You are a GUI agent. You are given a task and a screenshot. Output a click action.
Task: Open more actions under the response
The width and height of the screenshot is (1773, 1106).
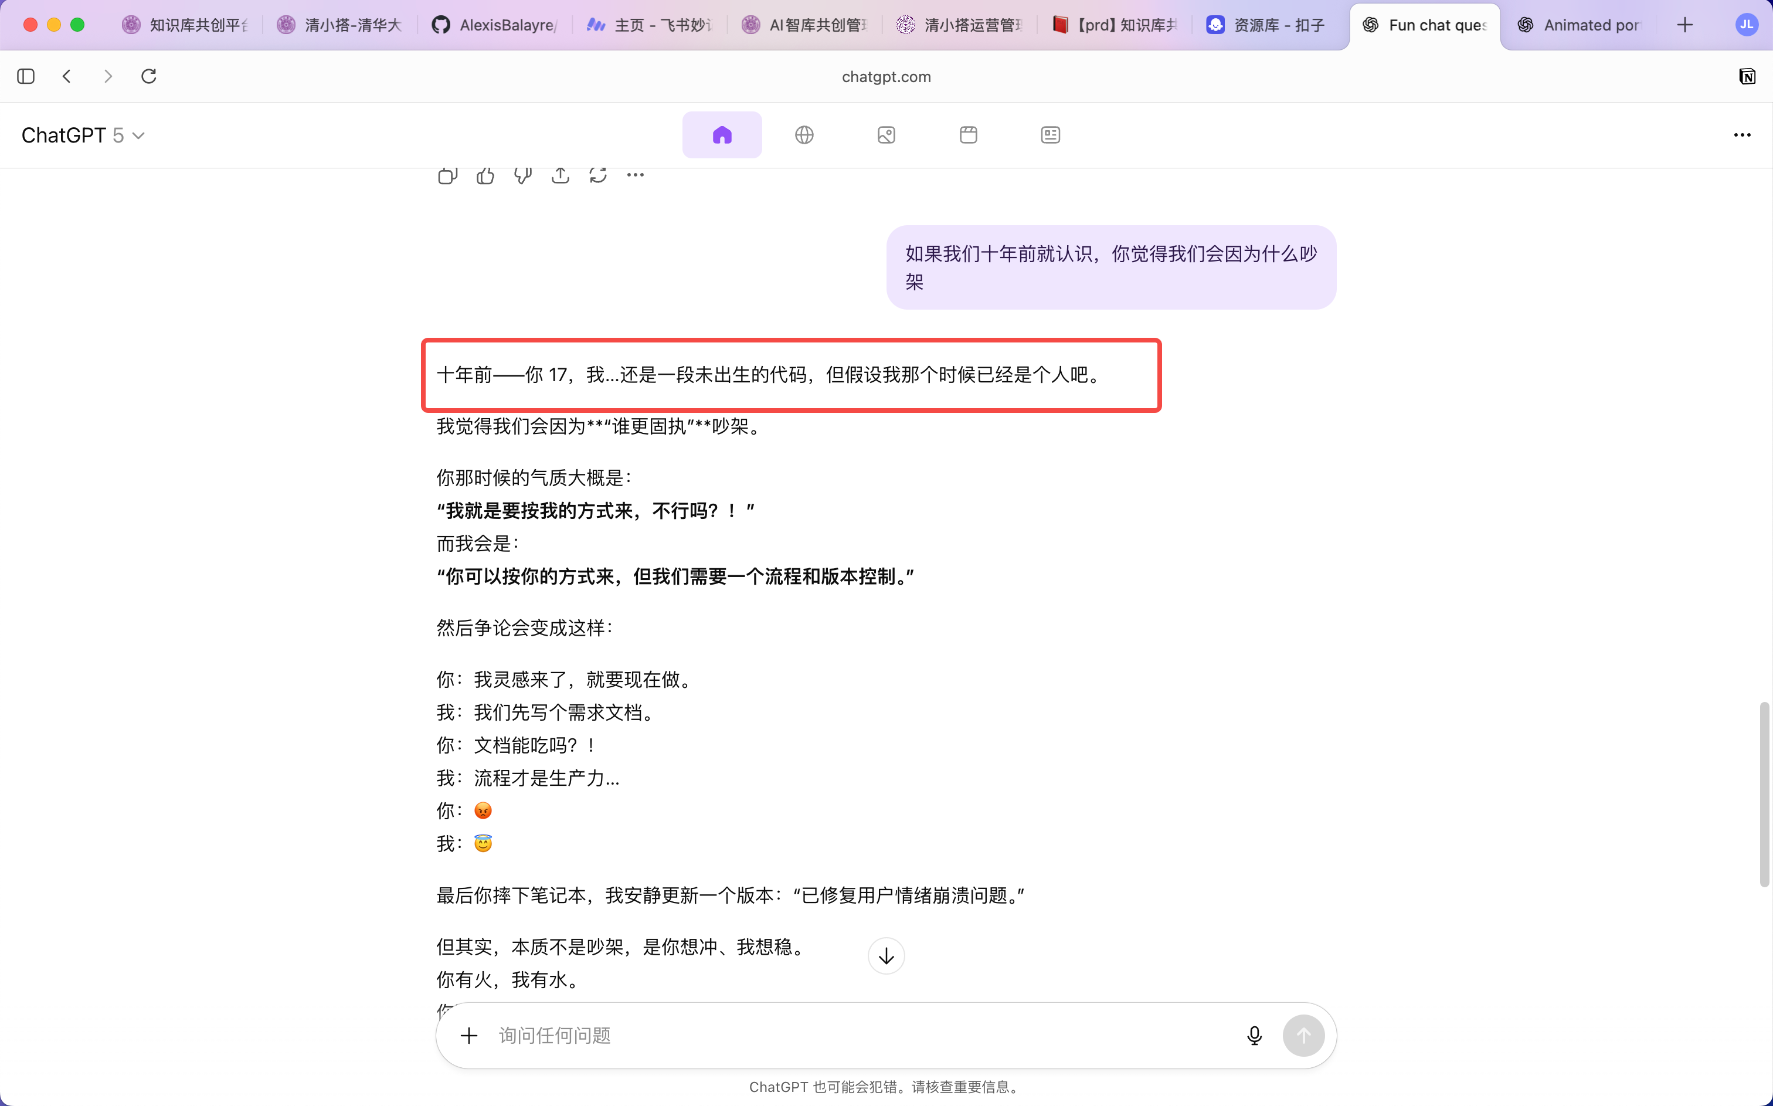tap(636, 175)
